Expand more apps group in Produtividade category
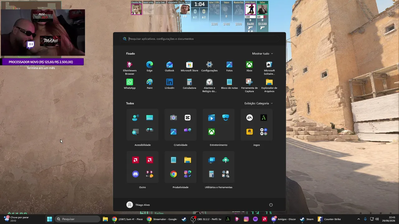The width and height of the screenshot is (399, 224). click(188, 174)
